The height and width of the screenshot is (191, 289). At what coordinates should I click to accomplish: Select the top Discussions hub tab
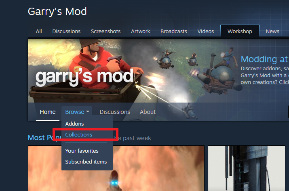(66, 31)
